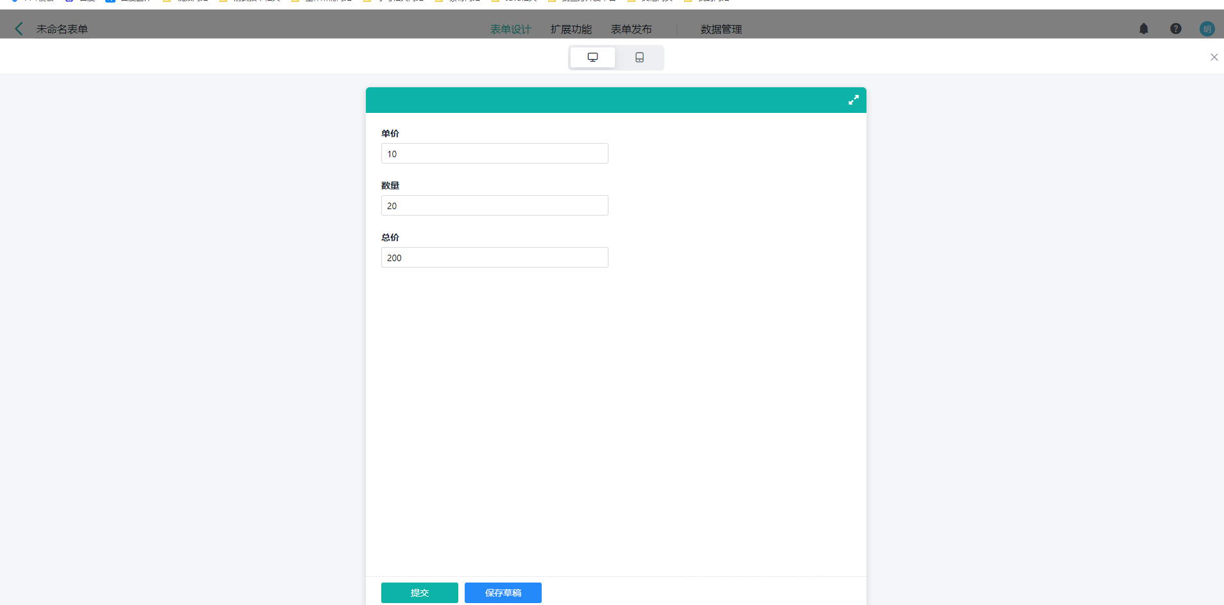Open the 表单发布 tab
The width and height of the screenshot is (1224, 605).
pyautogui.click(x=632, y=30)
